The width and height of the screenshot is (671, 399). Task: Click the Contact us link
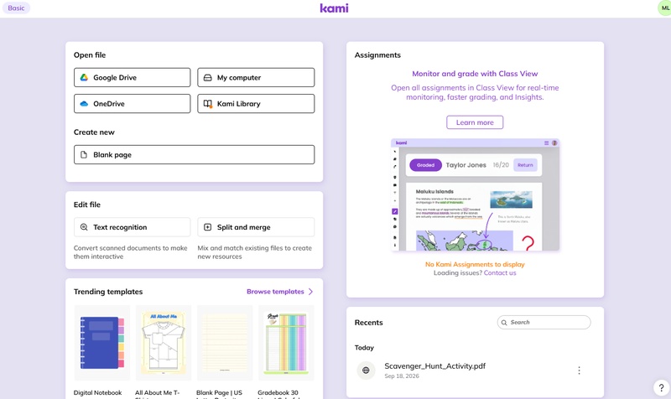tap(500, 272)
